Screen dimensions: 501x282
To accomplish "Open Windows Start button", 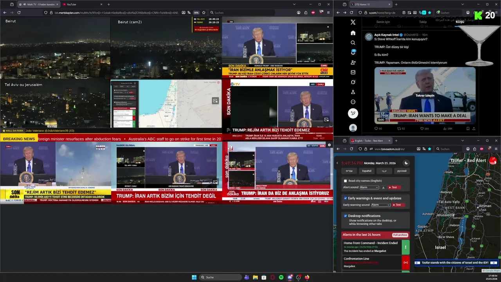I will [194, 277].
